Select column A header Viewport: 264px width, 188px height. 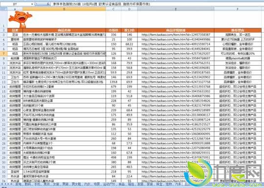(15, 9)
